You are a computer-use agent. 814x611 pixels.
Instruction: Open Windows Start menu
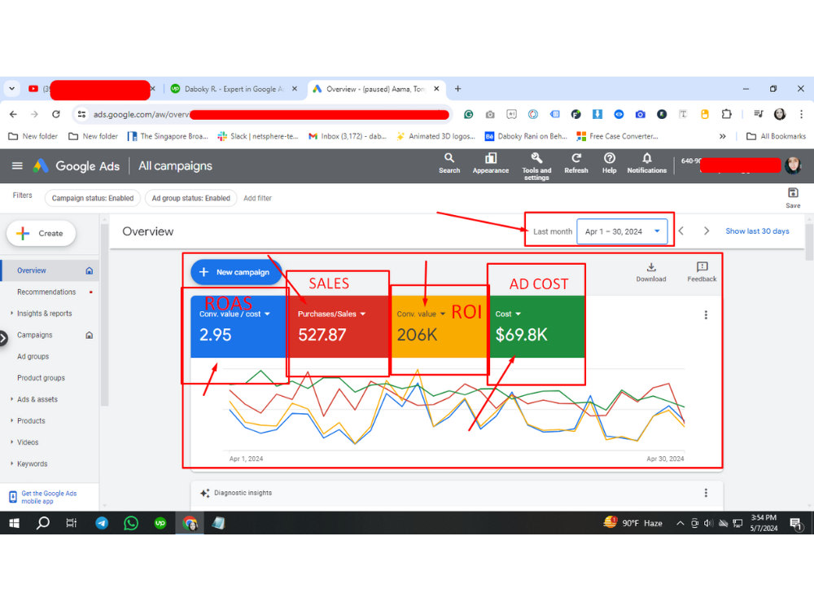(x=14, y=523)
